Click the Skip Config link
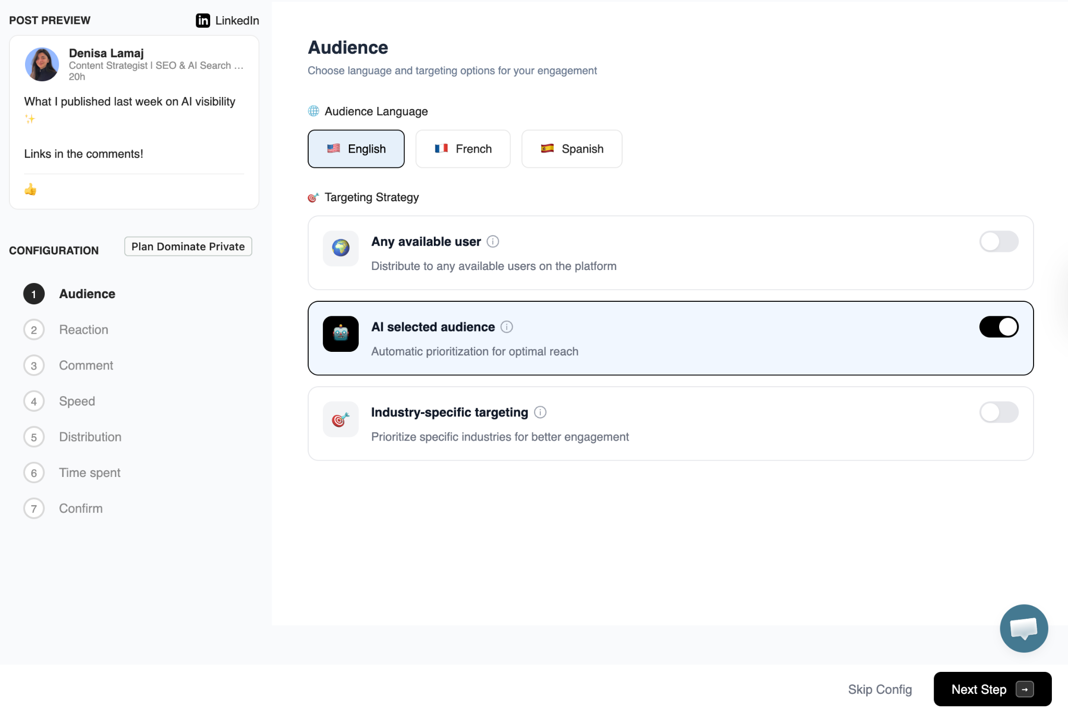Image resolution: width=1068 pixels, height=724 pixels. click(880, 689)
